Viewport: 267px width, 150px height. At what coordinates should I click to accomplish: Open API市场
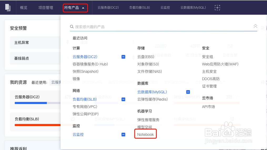[208, 107]
